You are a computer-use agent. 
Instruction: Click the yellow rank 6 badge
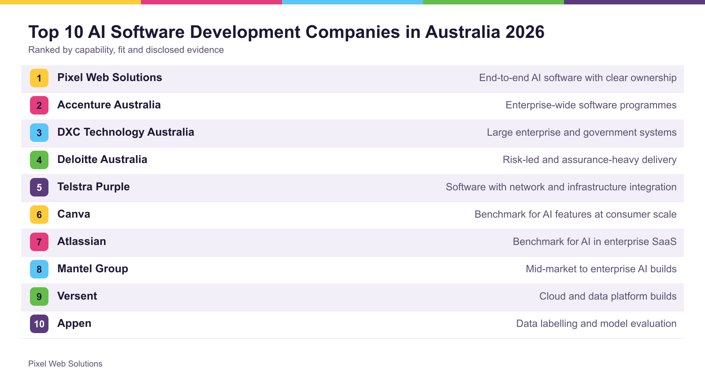(39, 215)
